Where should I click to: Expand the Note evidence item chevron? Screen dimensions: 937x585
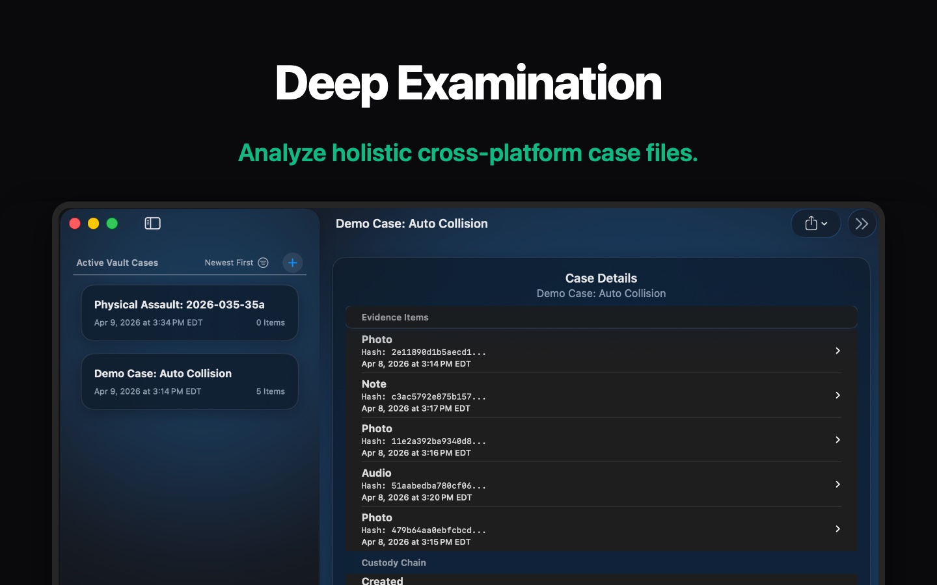[837, 395]
